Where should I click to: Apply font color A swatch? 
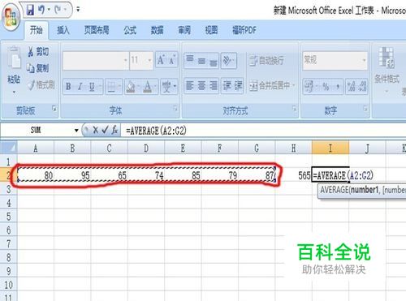click(x=148, y=86)
